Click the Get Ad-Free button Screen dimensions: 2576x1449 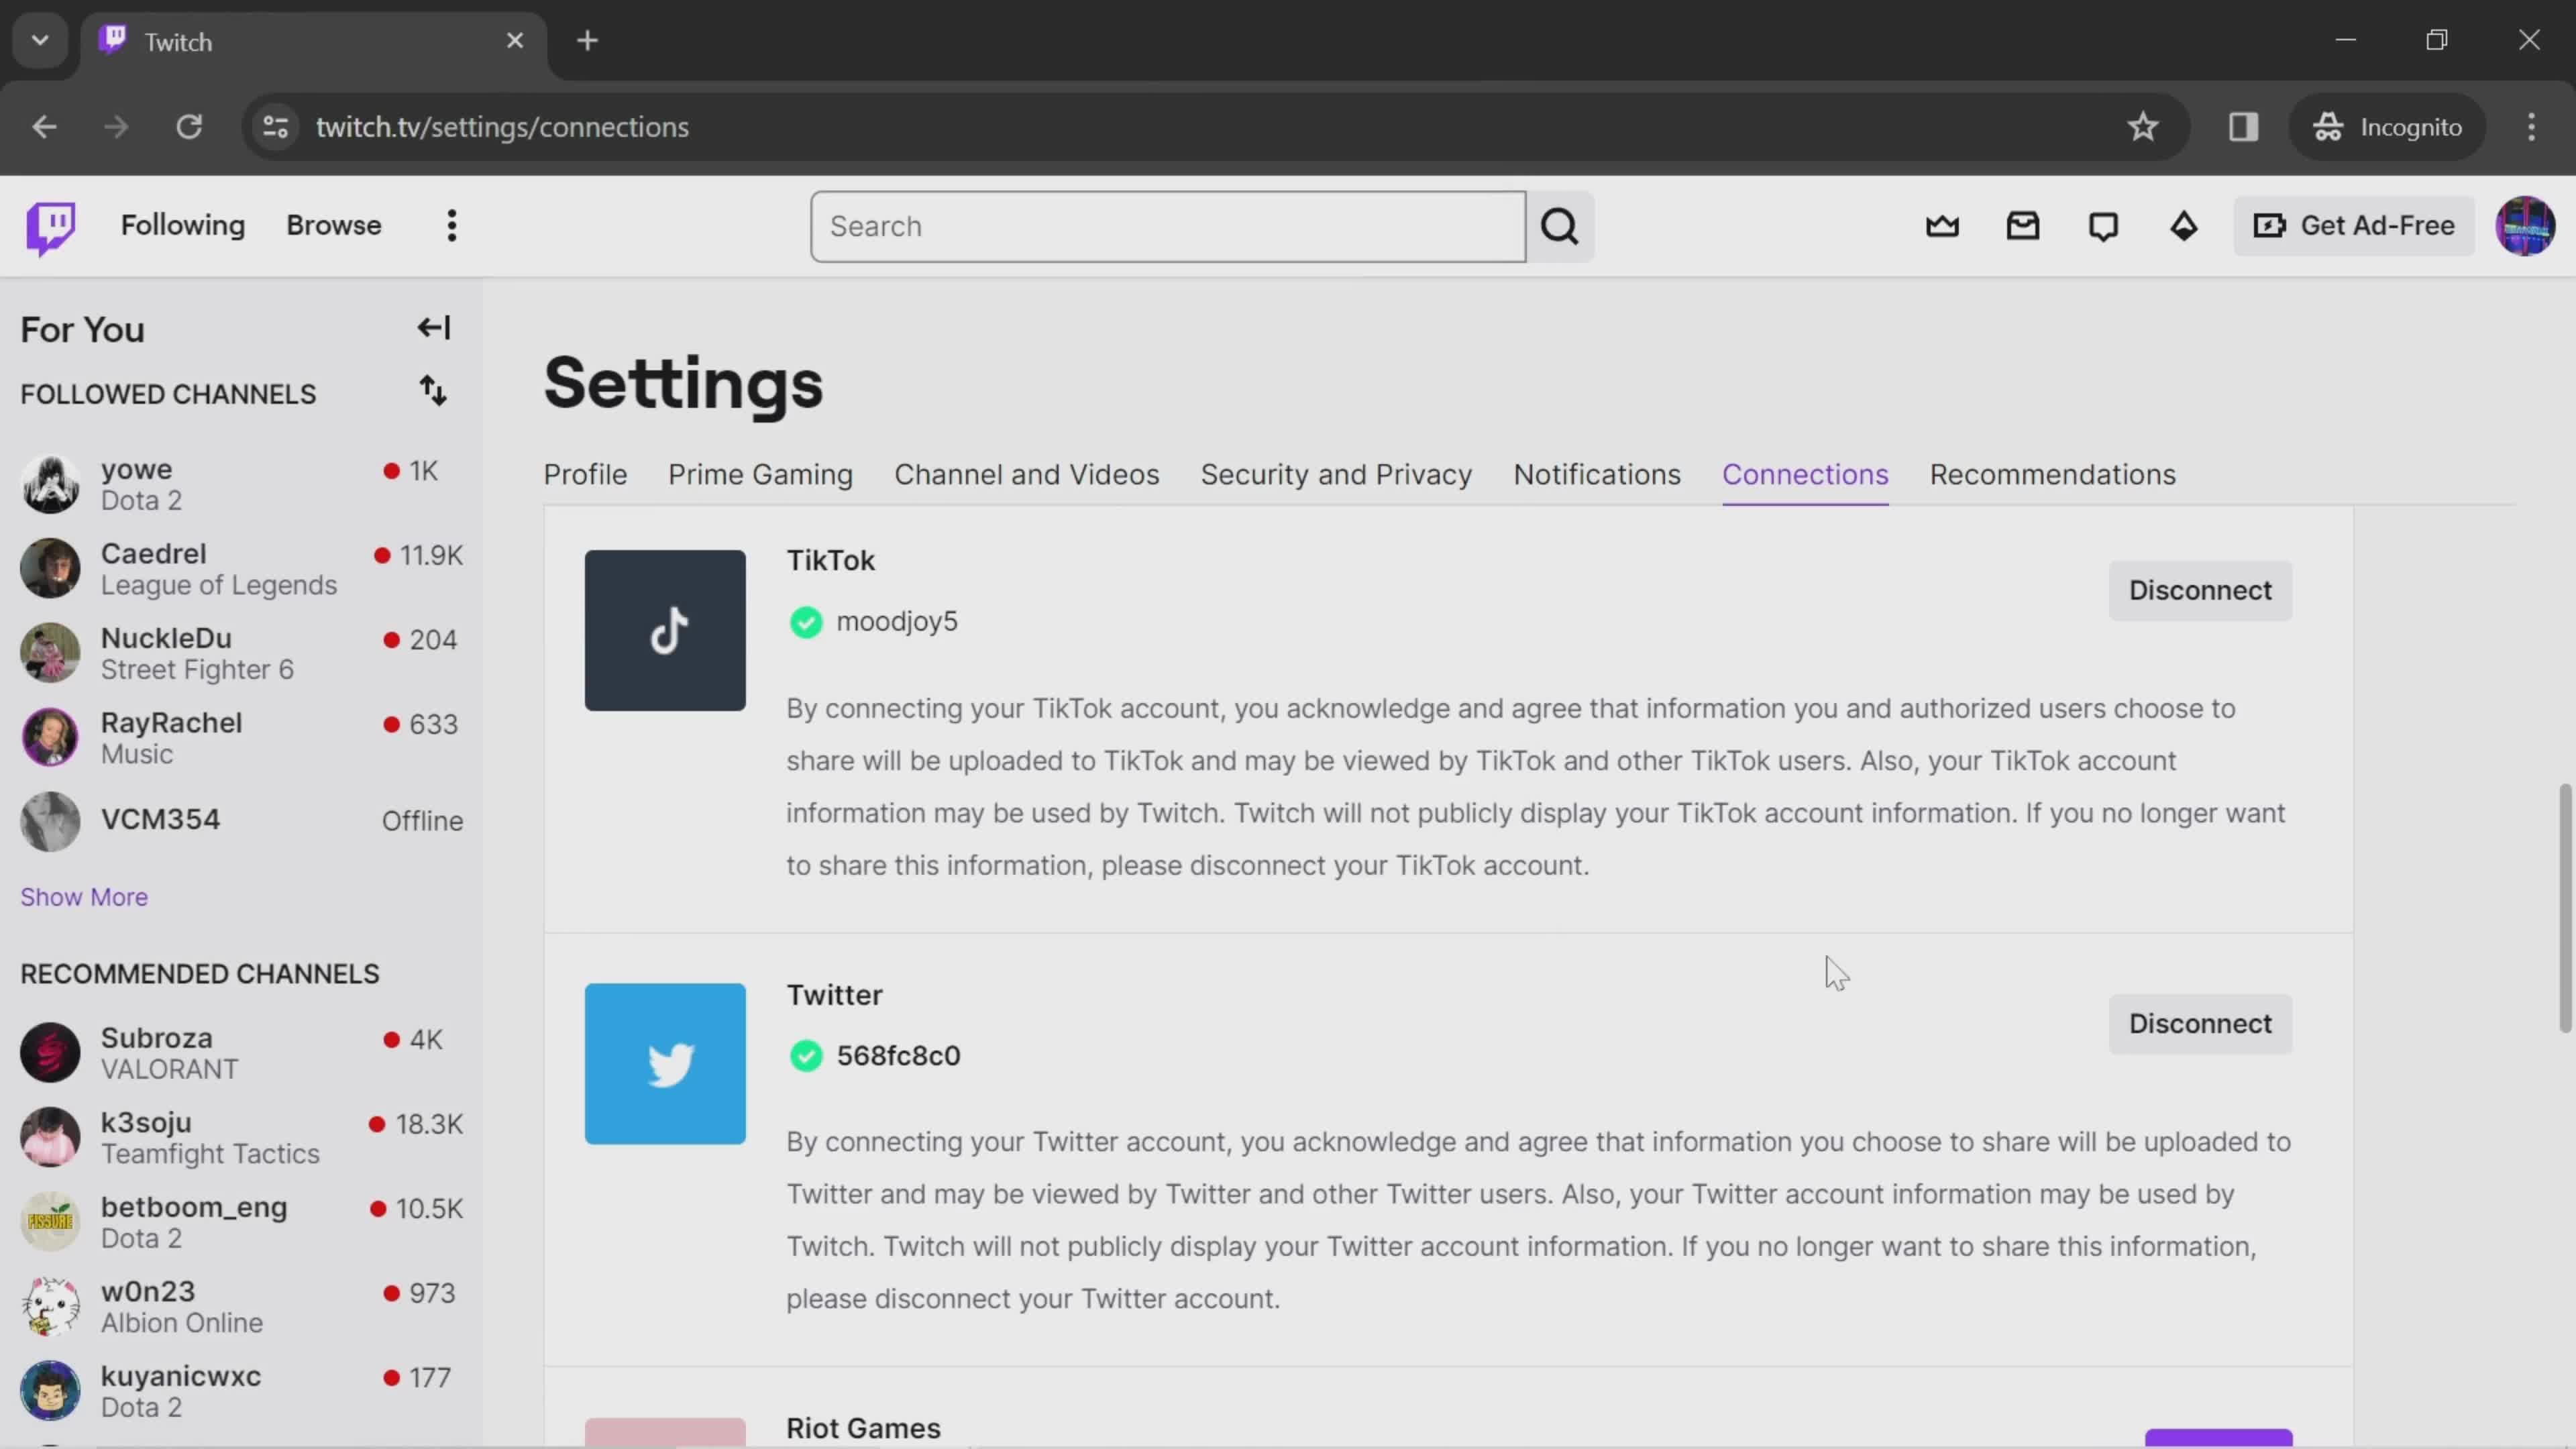[x=2354, y=226]
